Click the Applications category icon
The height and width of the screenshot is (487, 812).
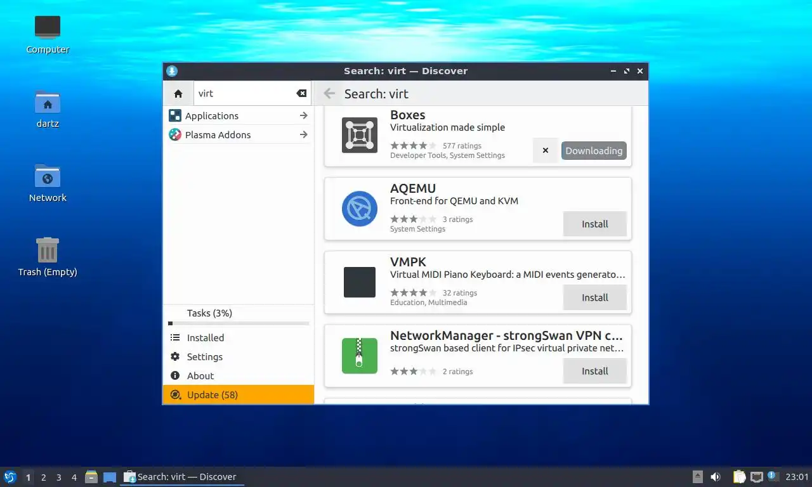click(x=174, y=116)
